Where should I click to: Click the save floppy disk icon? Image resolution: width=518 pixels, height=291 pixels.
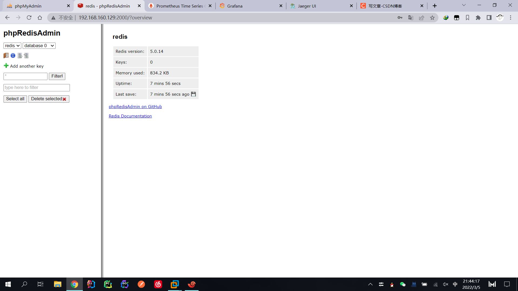point(193,94)
